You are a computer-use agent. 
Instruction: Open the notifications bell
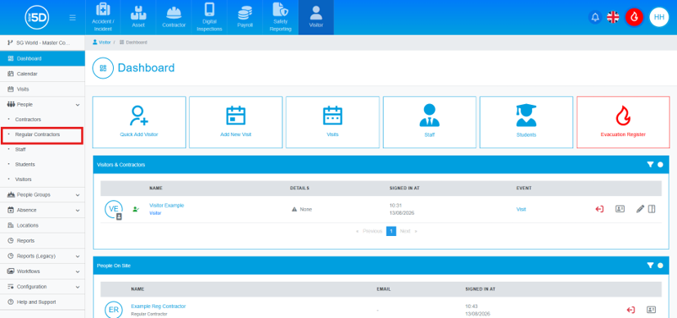(595, 17)
